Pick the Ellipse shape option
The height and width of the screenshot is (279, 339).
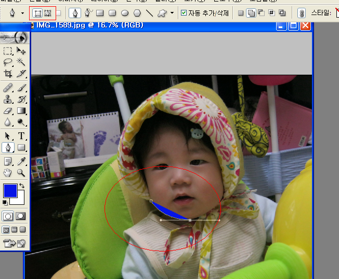point(125,13)
